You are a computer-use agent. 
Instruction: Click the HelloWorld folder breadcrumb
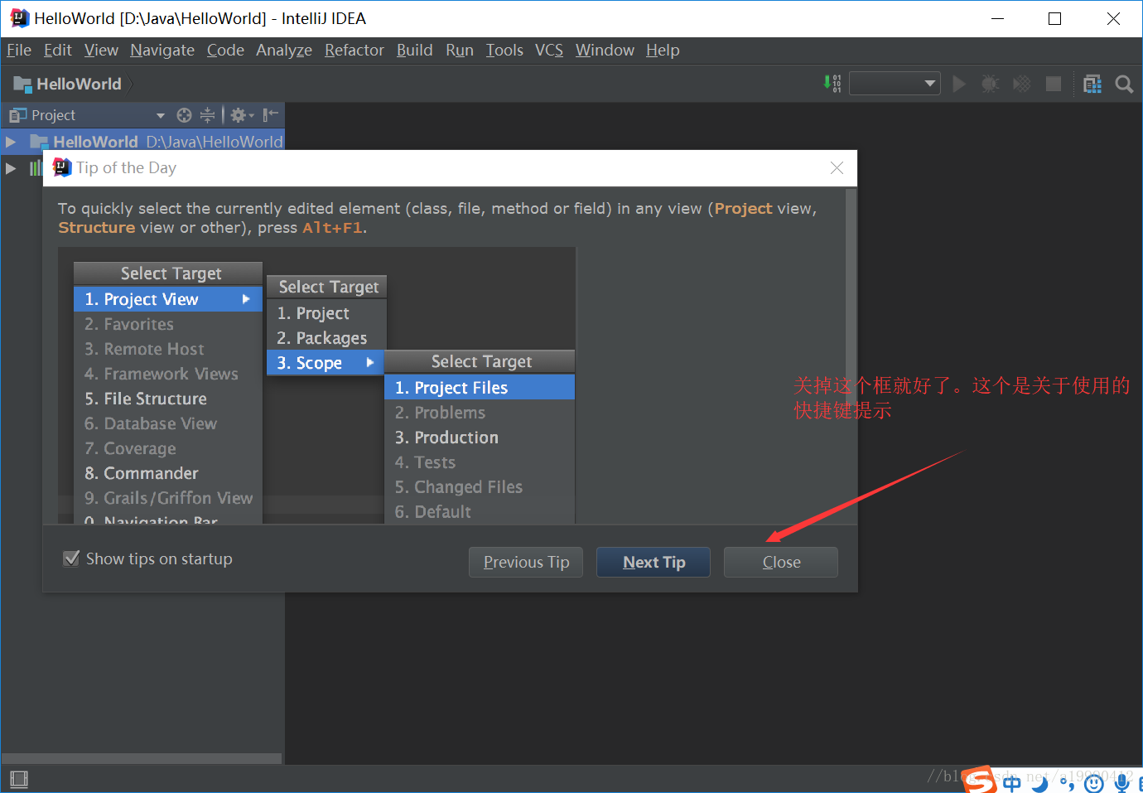tap(22, 84)
